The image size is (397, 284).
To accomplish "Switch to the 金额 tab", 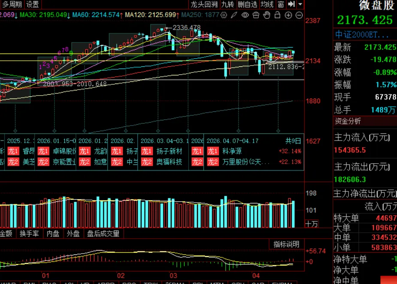I will coord(6,233).
